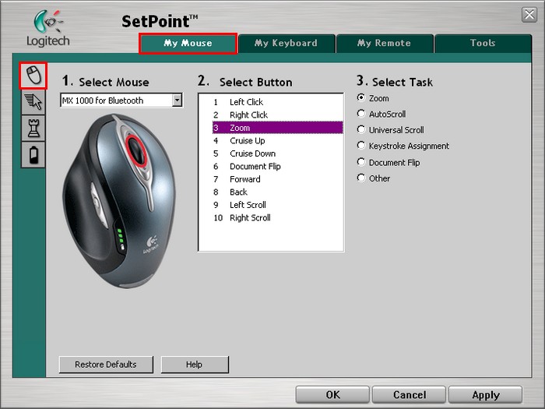The width and height of the screenshot is (545, 409).
Task: Select button 10 Right Scroll
Action: pyautogui.click(x=277, y=217)
